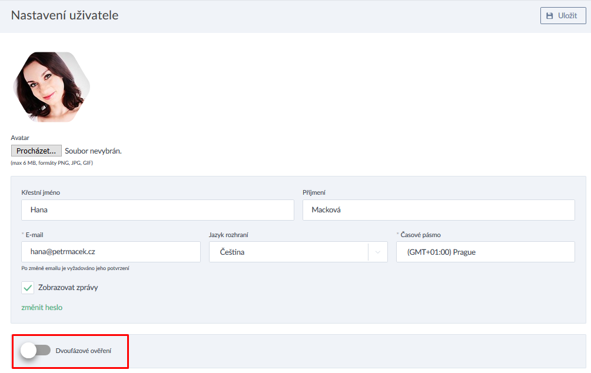The height and width of the screenshot is (373, 591).
Task: Click the 'Dvoufázové ověření' label text
Action: [x=83, y=351]
